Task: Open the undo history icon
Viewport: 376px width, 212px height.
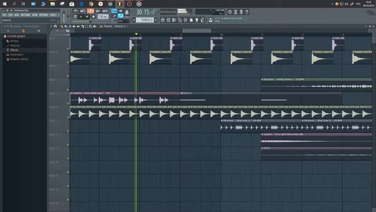Action: (230, 12)
